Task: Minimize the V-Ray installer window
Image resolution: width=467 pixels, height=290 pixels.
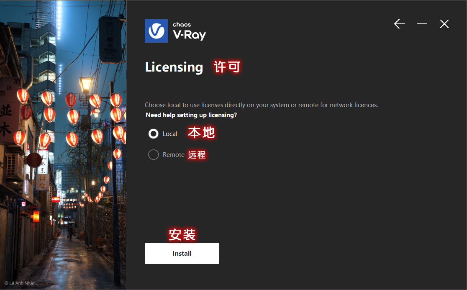Action: coord(422,24)
